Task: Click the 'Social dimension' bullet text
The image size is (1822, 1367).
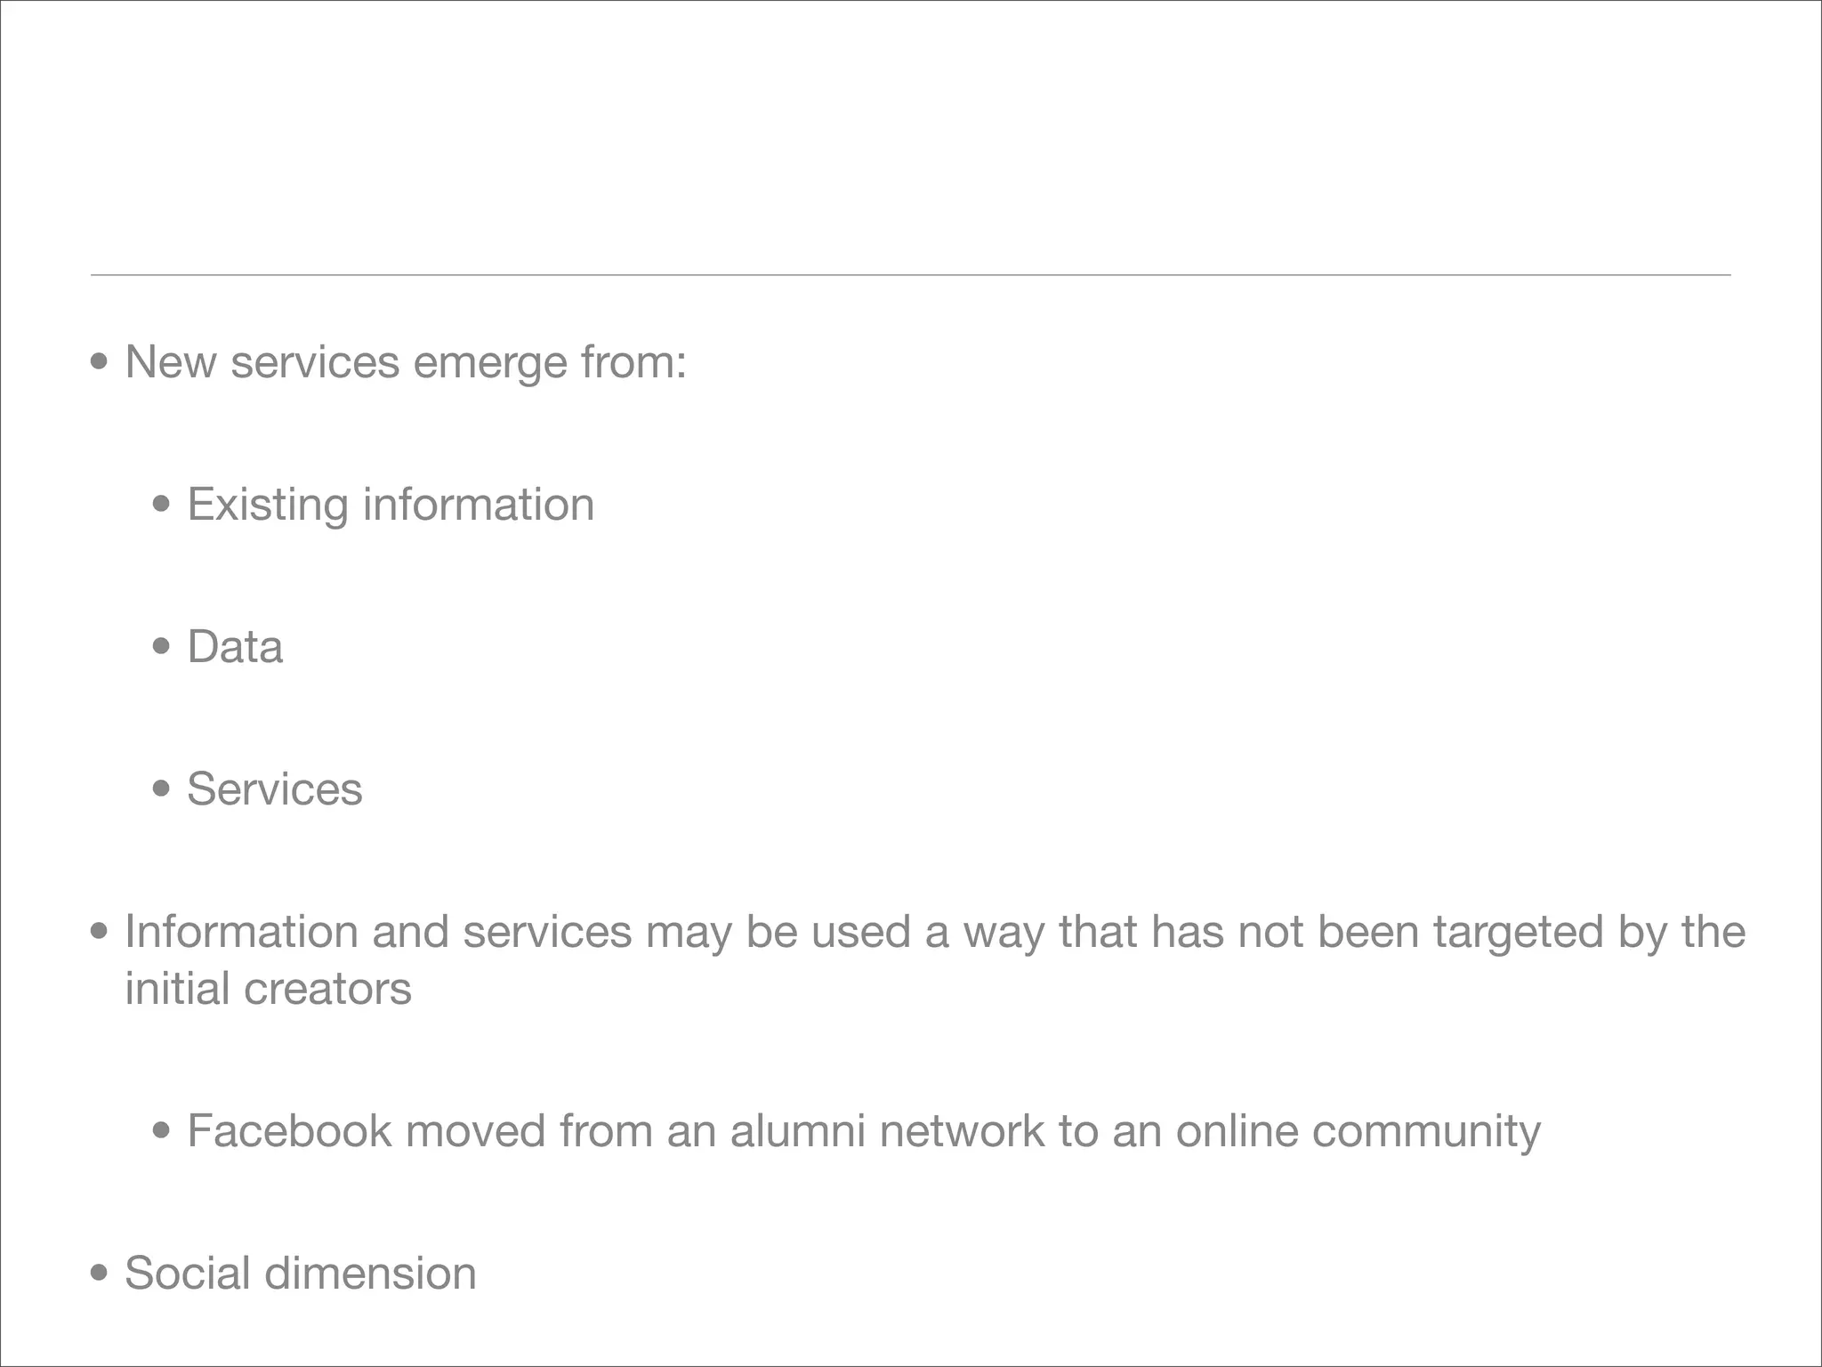Action: 301,1274
